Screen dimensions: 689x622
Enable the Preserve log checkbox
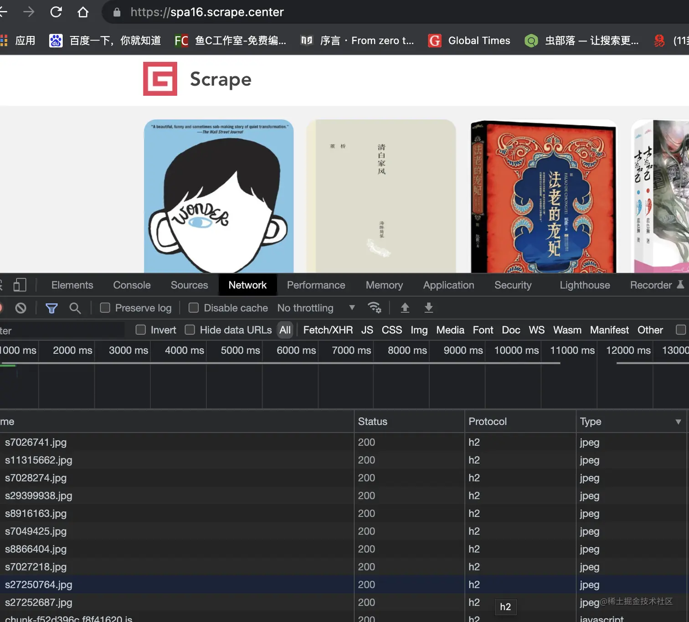pos(105,308)
